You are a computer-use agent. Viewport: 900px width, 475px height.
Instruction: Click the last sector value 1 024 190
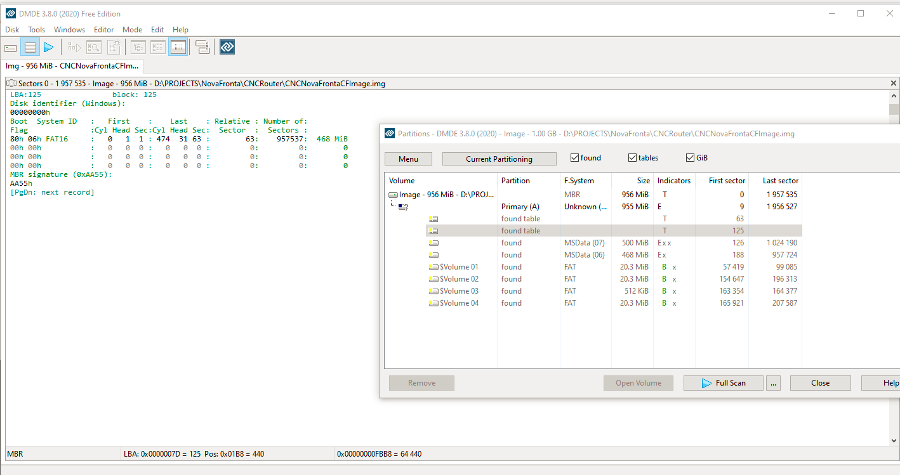tap(780, 243)
